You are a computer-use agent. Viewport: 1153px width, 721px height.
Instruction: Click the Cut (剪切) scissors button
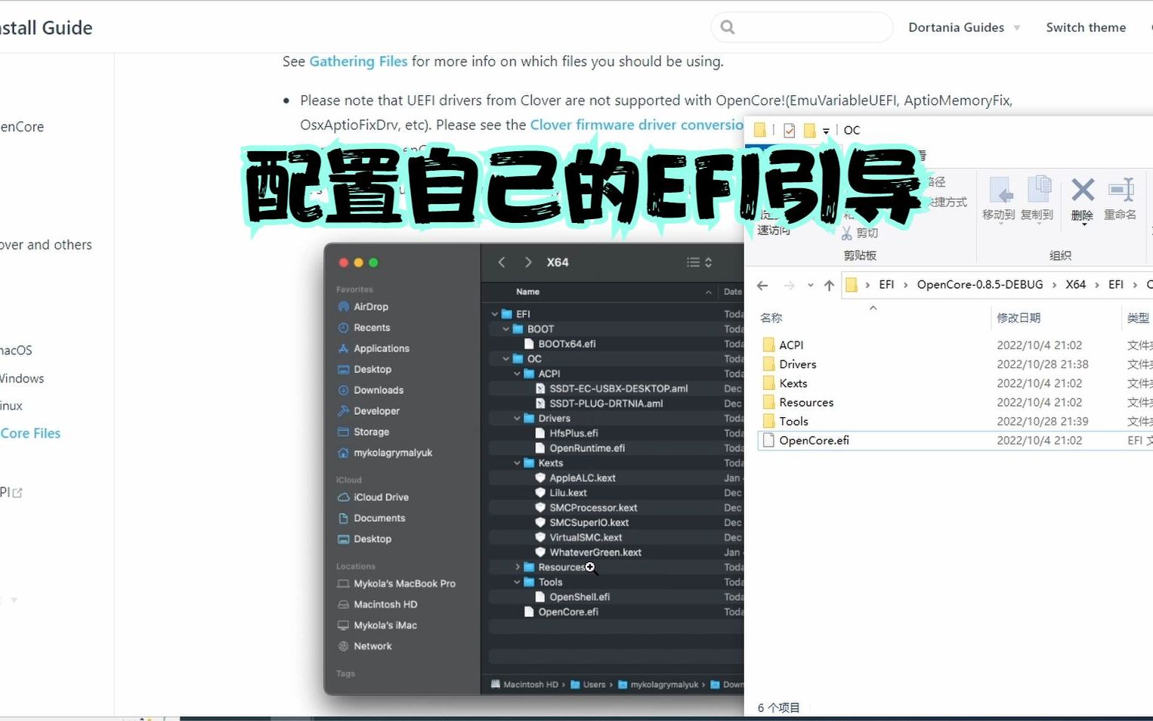coord(860,233)
